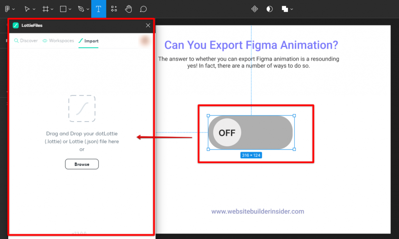Select the Hand tool

pyautogui.click(x=129, y=9)
